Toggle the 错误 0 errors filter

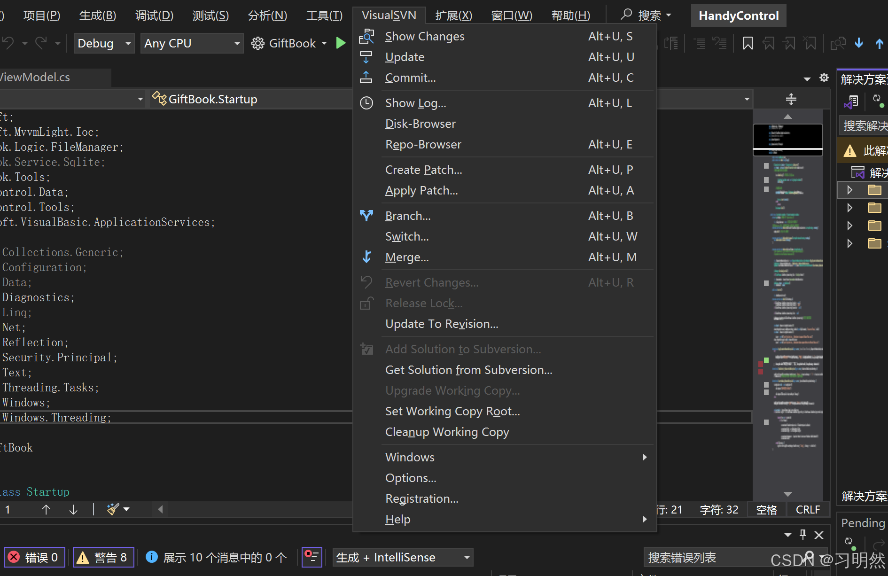click(34, 557)
